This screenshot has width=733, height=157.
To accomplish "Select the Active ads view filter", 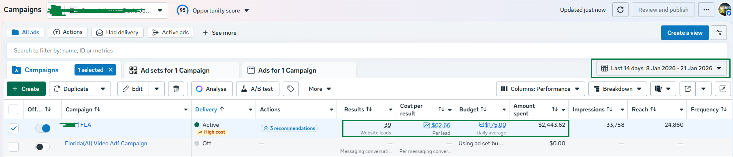I will point(170,32).
